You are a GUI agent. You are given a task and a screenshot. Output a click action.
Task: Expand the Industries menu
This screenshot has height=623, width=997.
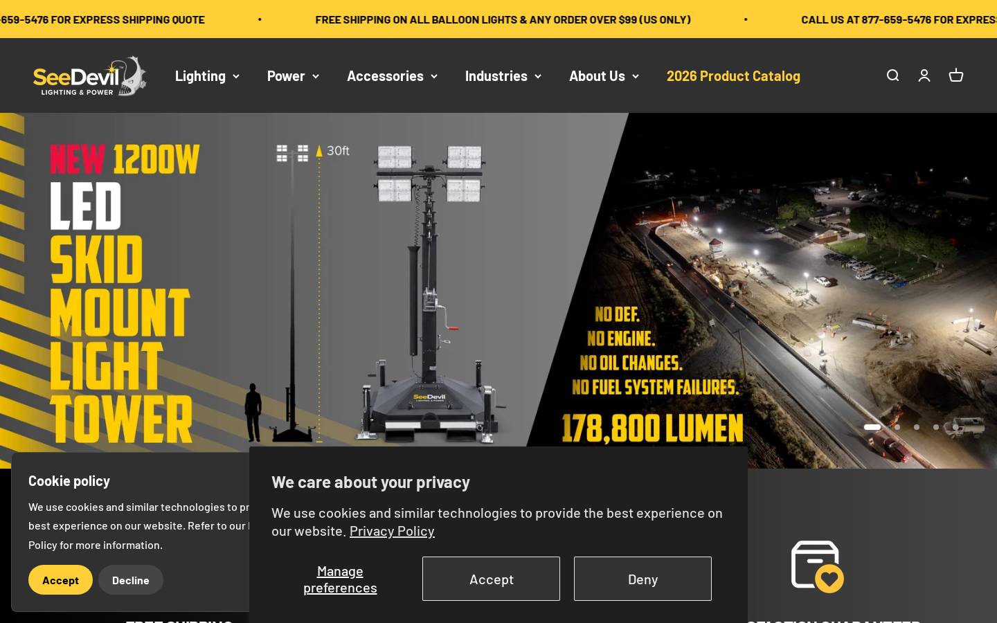point(503,75)
